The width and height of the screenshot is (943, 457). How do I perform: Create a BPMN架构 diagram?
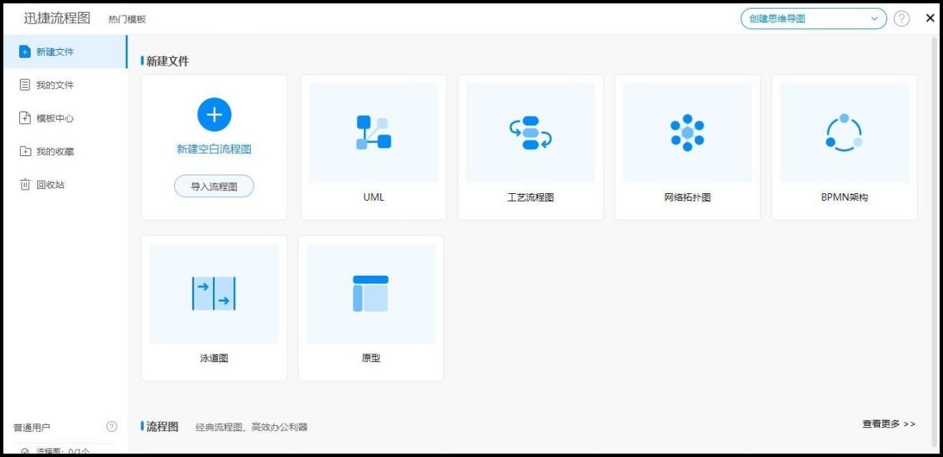tap(845, 146)
